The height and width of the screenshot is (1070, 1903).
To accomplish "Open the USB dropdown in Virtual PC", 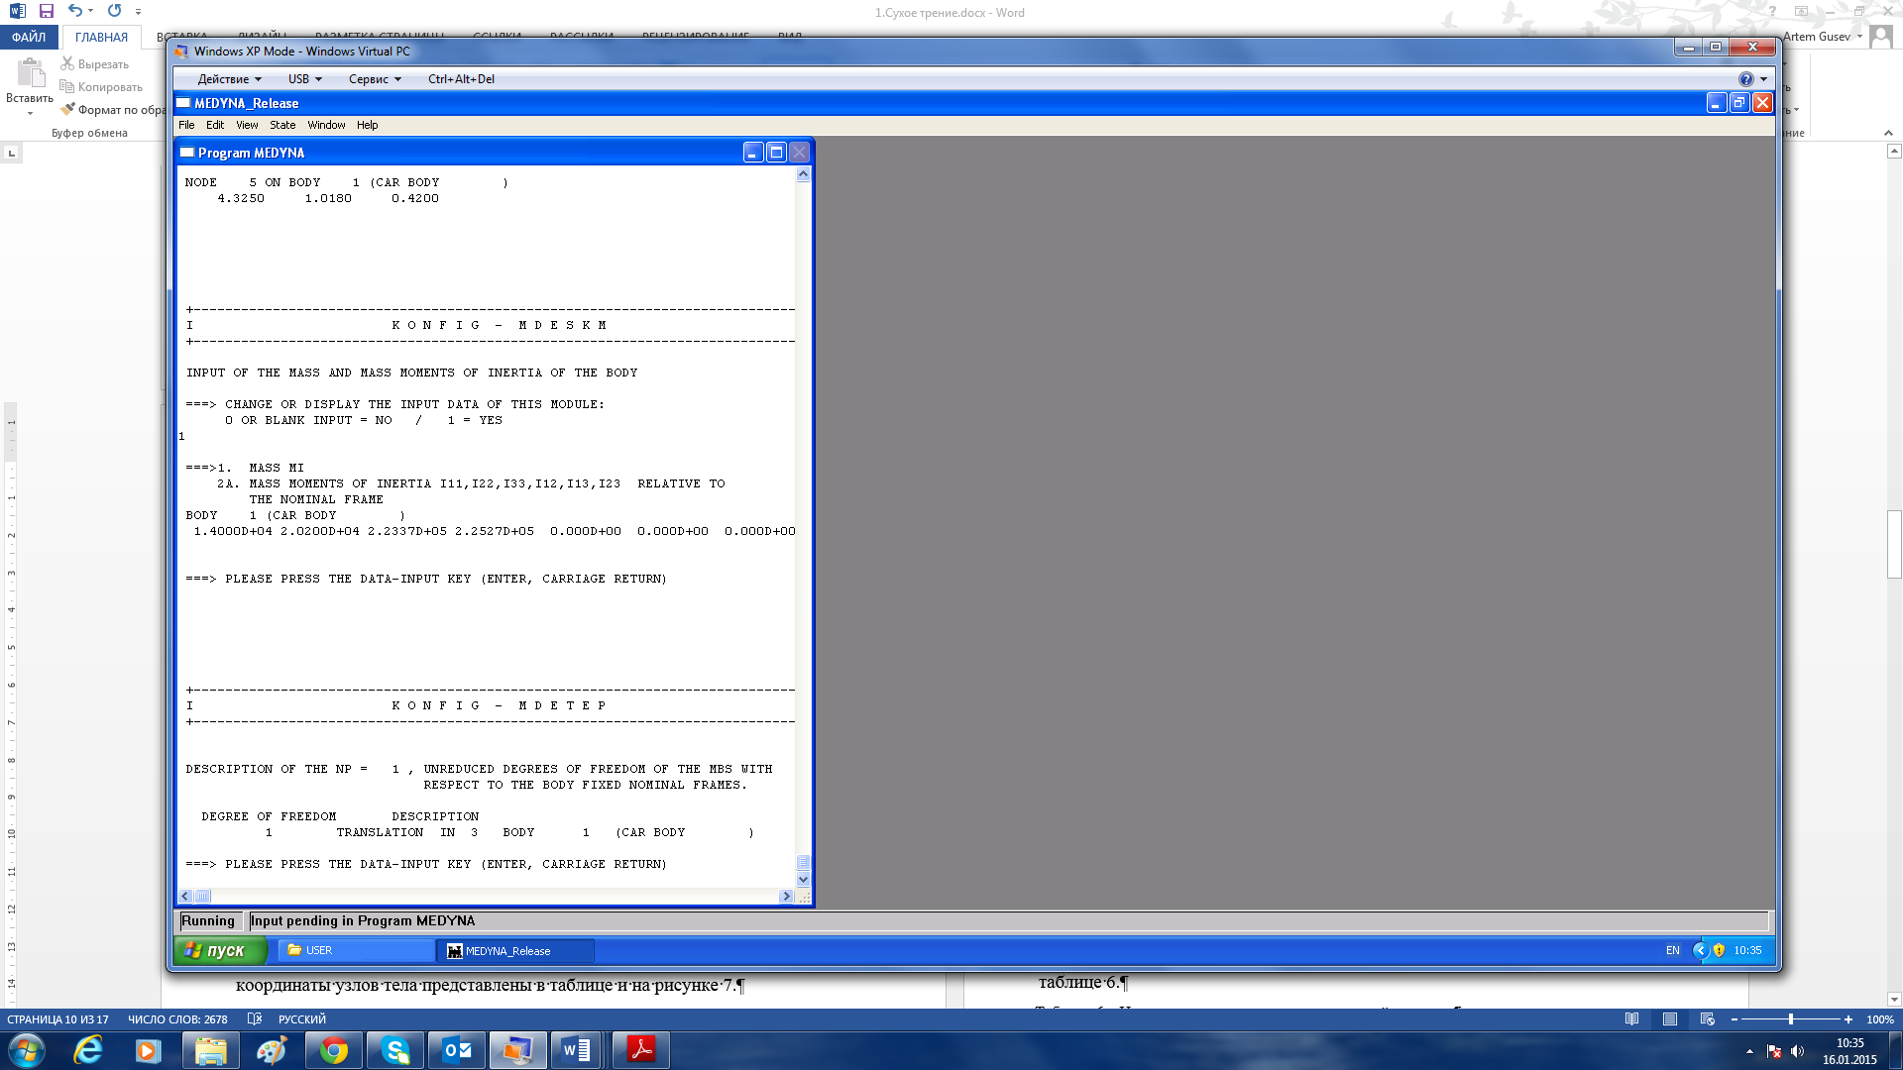I will pos(304,79).
